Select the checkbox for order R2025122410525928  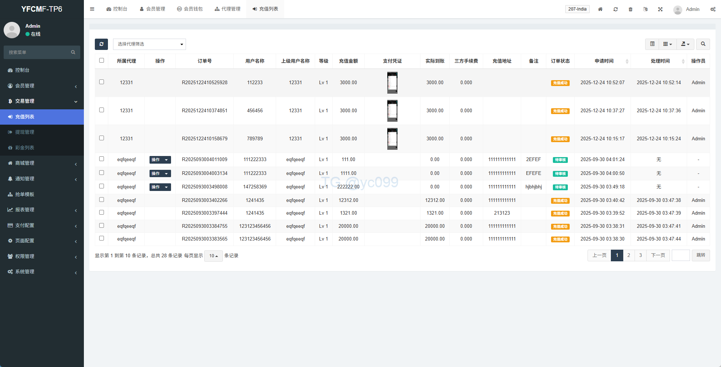(102, 82)
